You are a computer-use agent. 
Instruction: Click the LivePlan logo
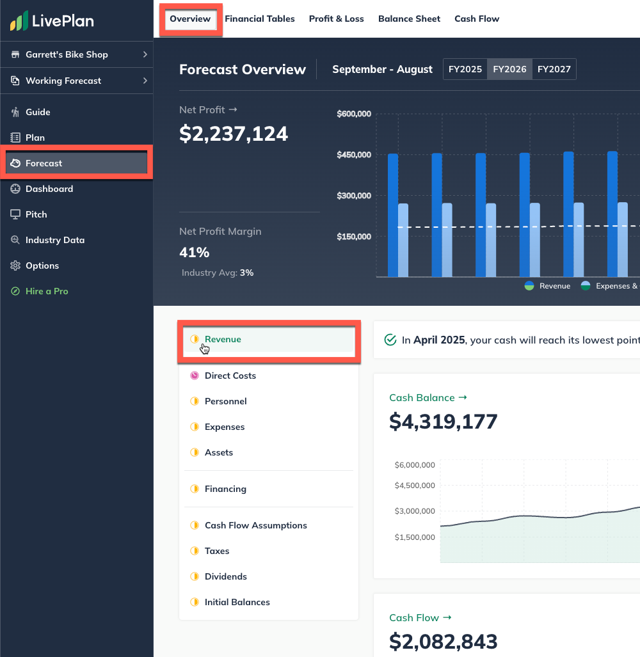point(52,20)
